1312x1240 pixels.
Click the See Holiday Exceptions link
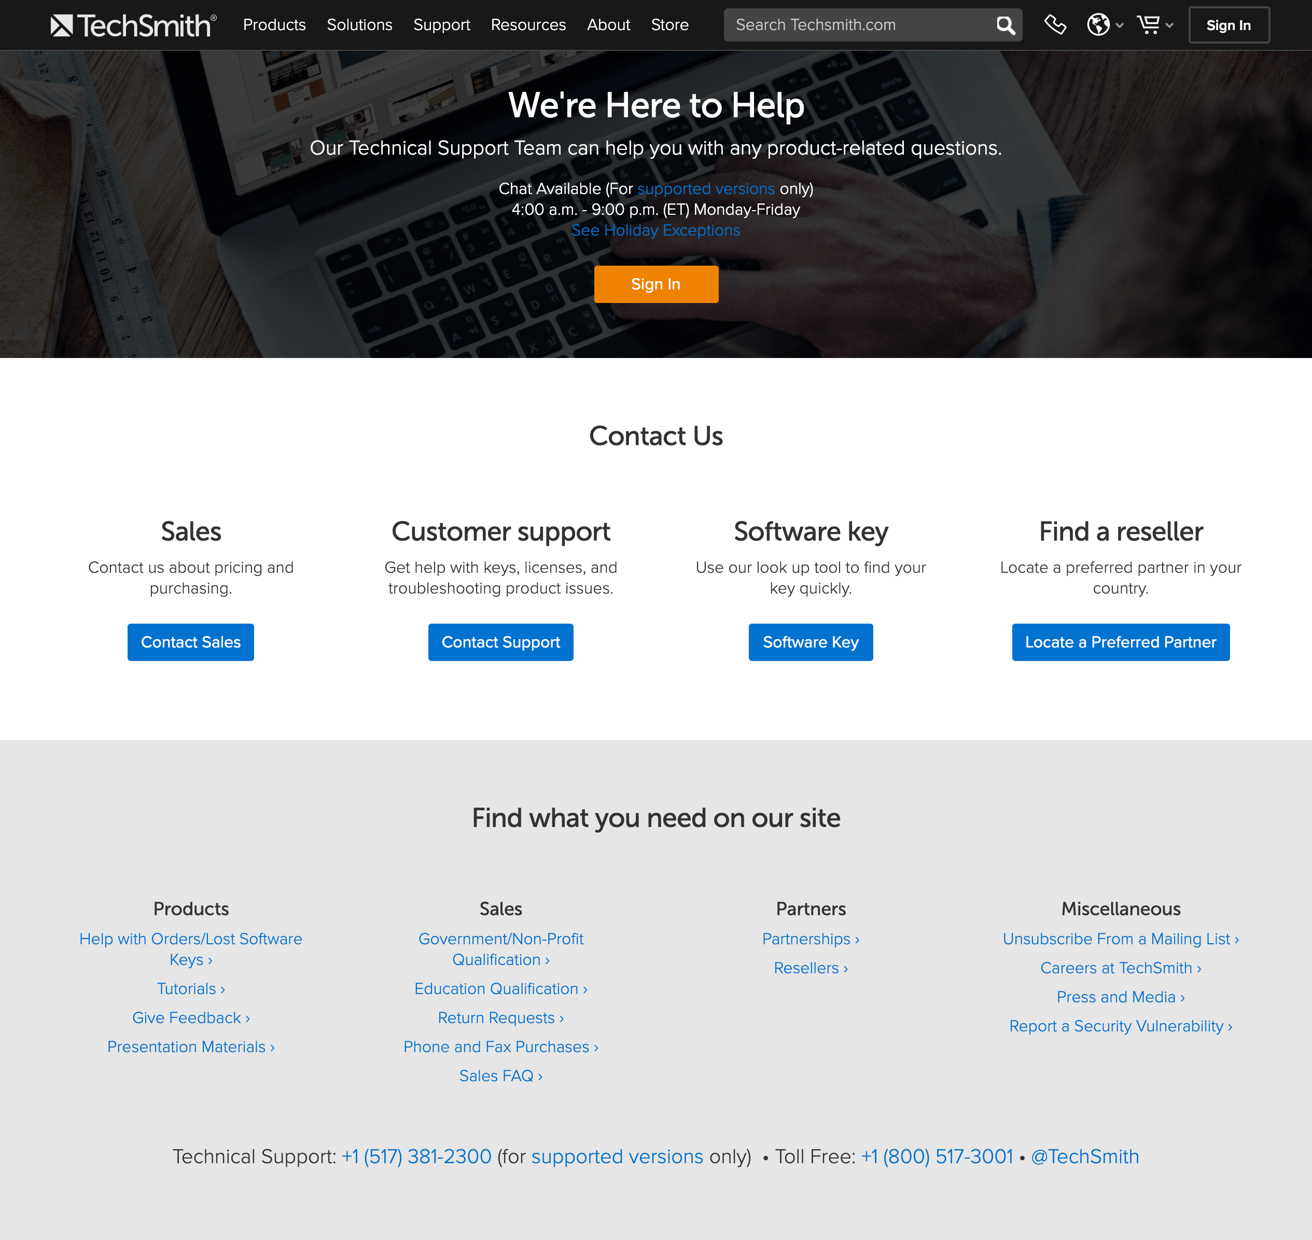click(655, 231)
